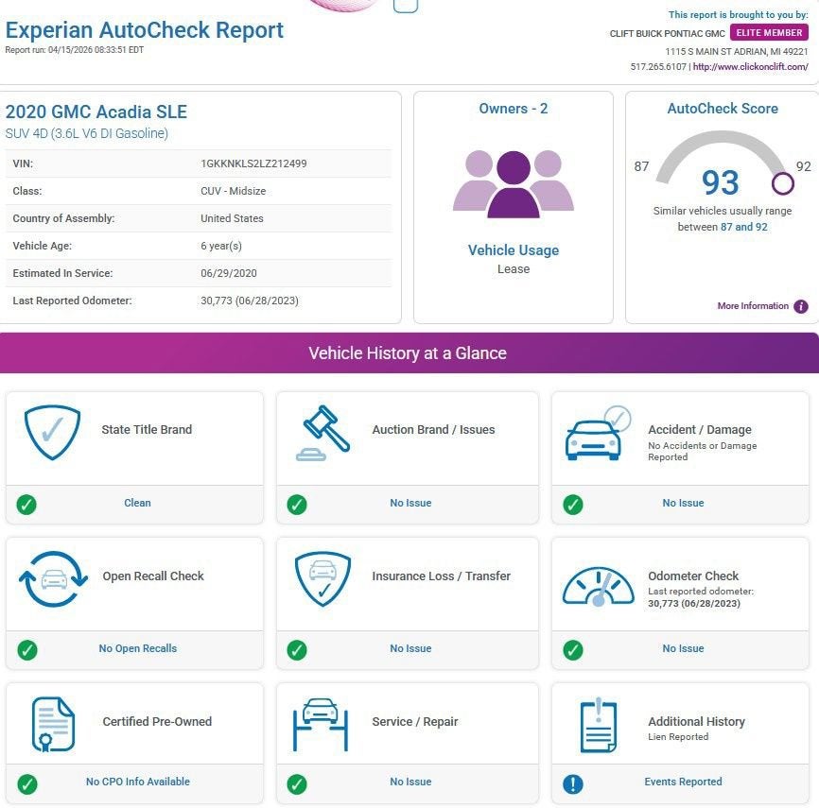The width and height of the screenshot is (819, 808).
Task: Click the Experian AutoCheck Report title
Action: 144,30
